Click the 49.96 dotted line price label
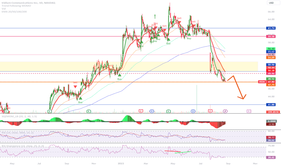Screen dimensions: 281x166 click(271, 74)
